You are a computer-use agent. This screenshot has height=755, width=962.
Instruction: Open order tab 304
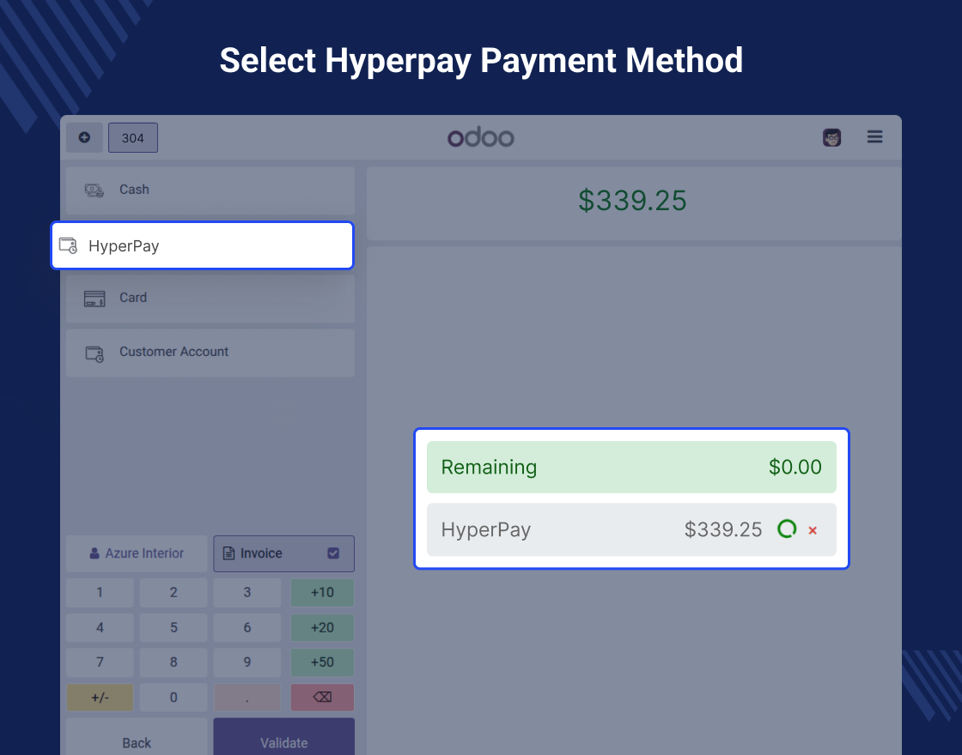click(x=133, y=138)
